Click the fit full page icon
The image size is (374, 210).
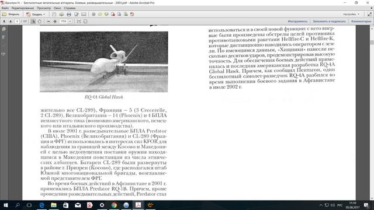pos(85,21)
